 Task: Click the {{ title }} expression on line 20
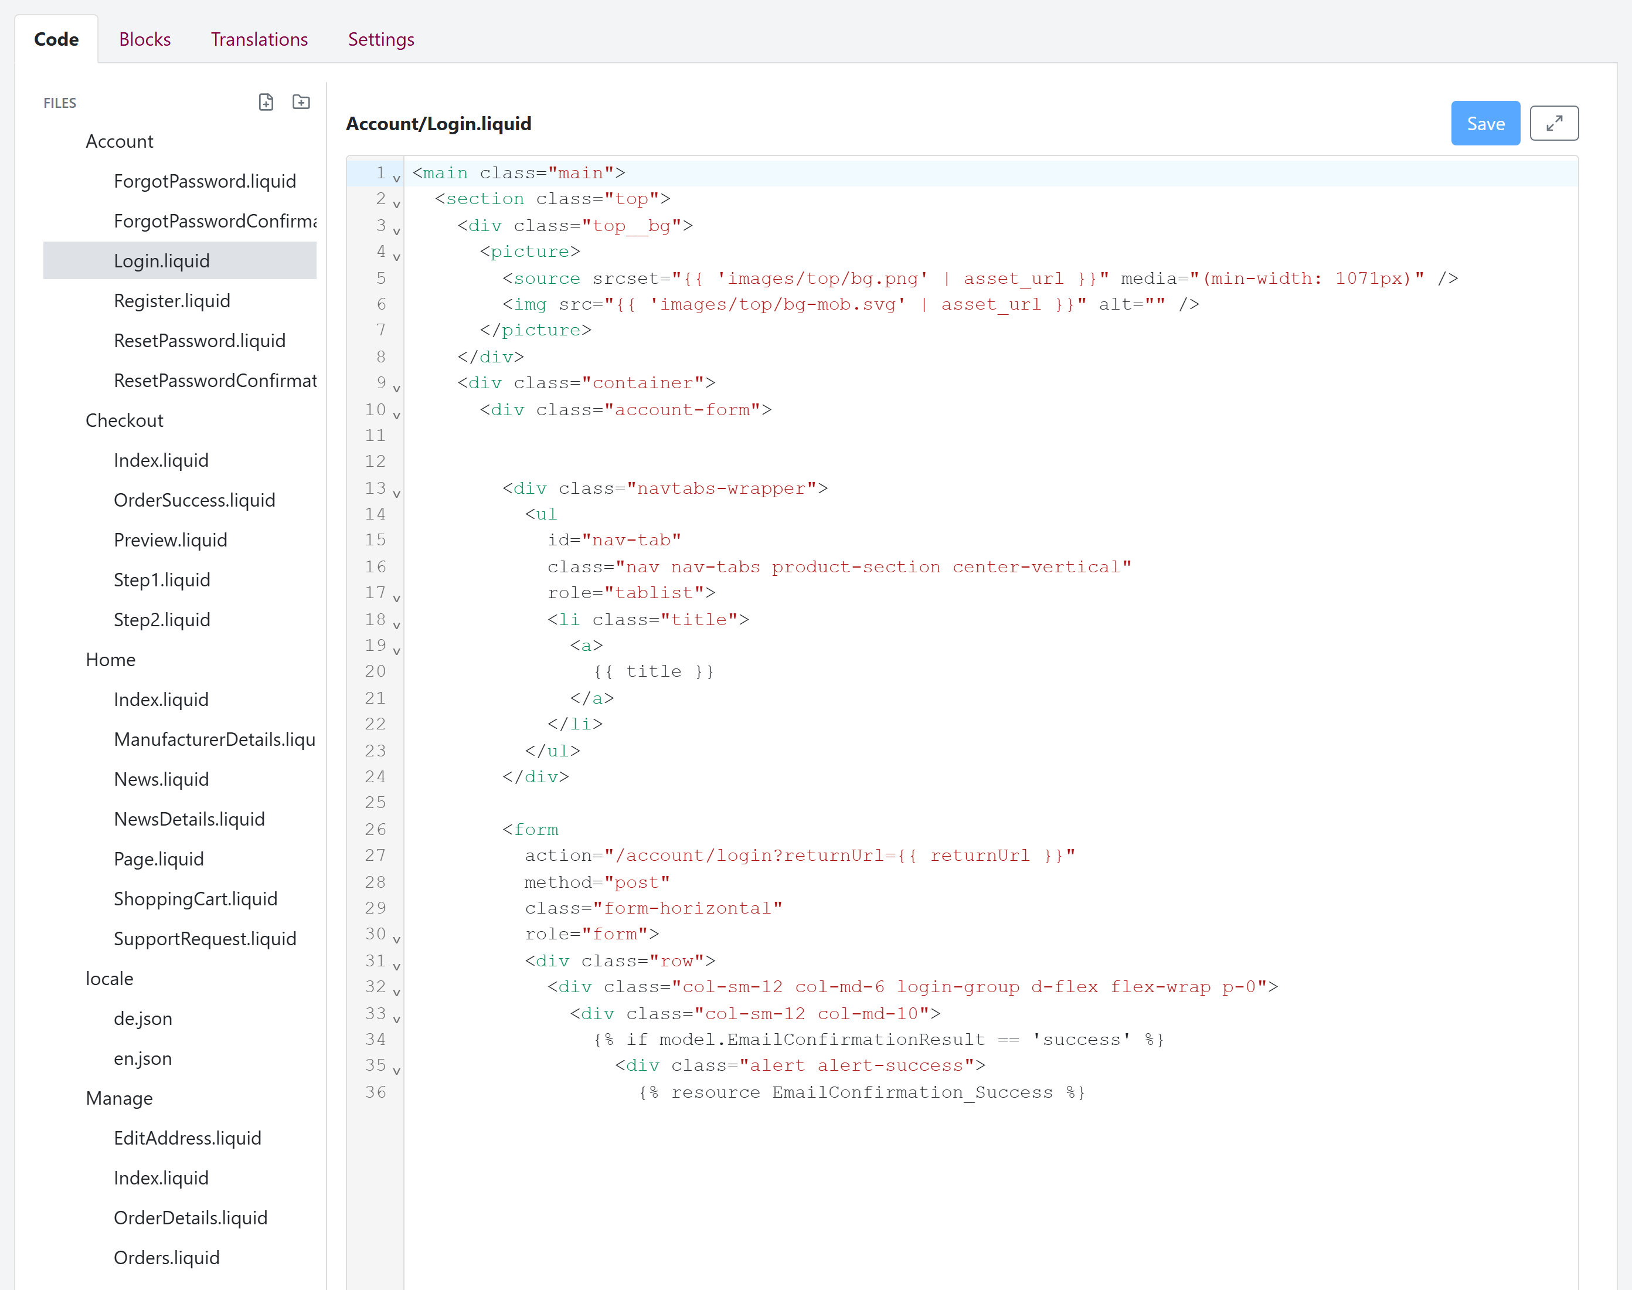click(x=654, y=671)
